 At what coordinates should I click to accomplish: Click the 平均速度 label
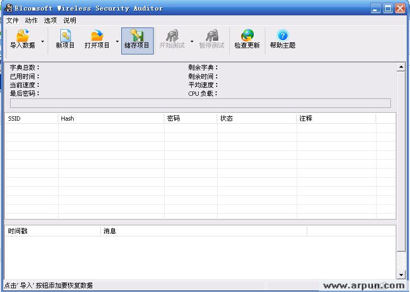pyautogui.click(x=203, y=85)
